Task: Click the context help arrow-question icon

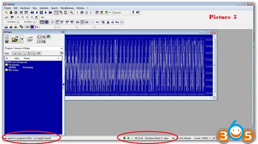Action: tap(138, 13)
